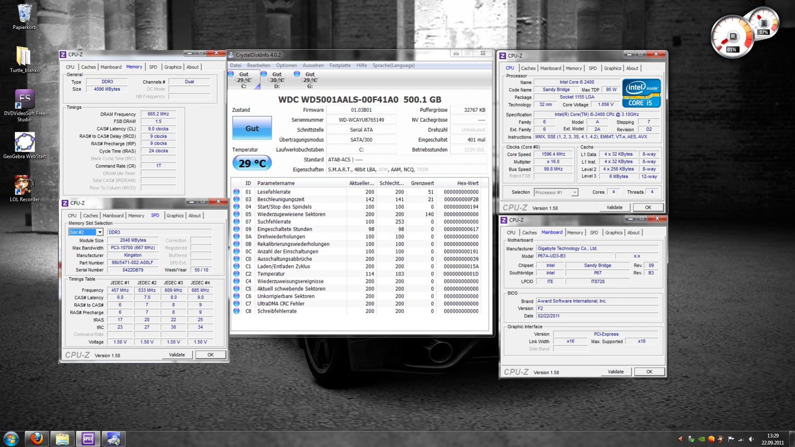Viewport: 795px width, 447px height.
Task: Switch to Caches tab in CPU-Z CPU window
Action: 528,68
